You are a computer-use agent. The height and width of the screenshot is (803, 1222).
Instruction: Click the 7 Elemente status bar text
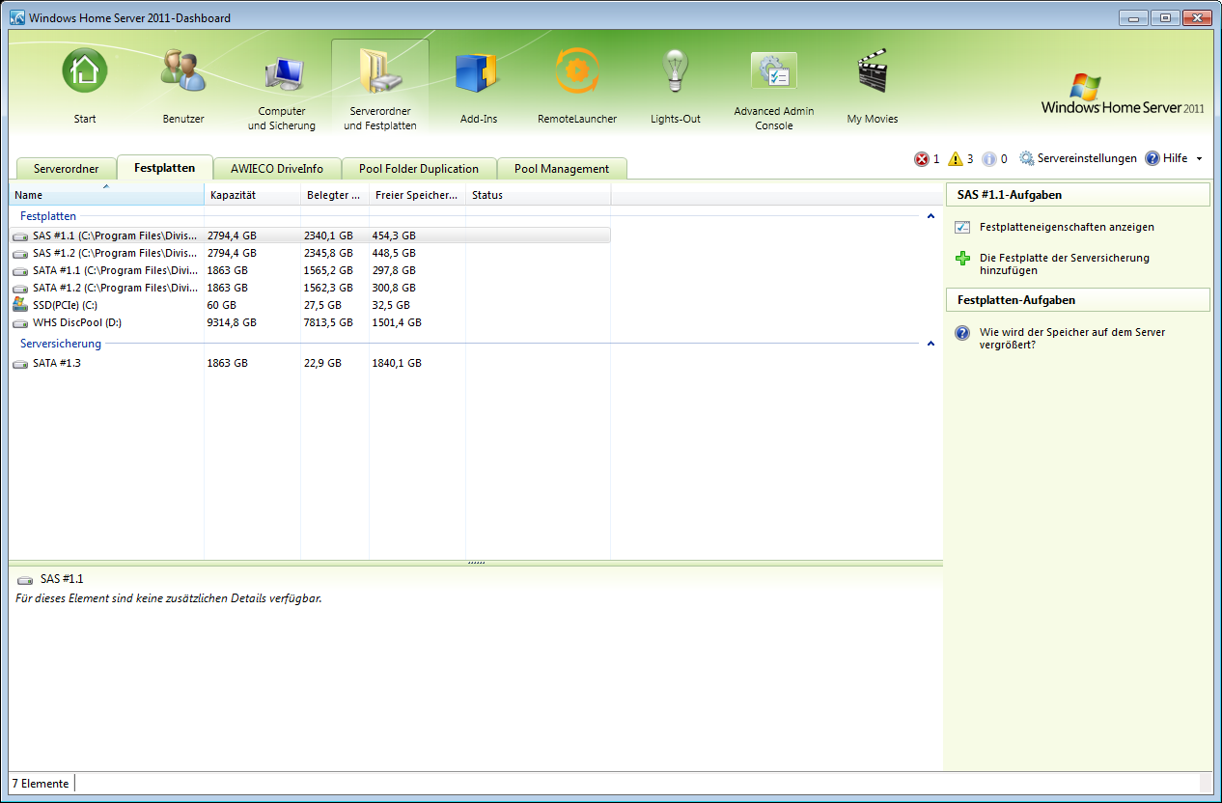[x=41, y=784]
